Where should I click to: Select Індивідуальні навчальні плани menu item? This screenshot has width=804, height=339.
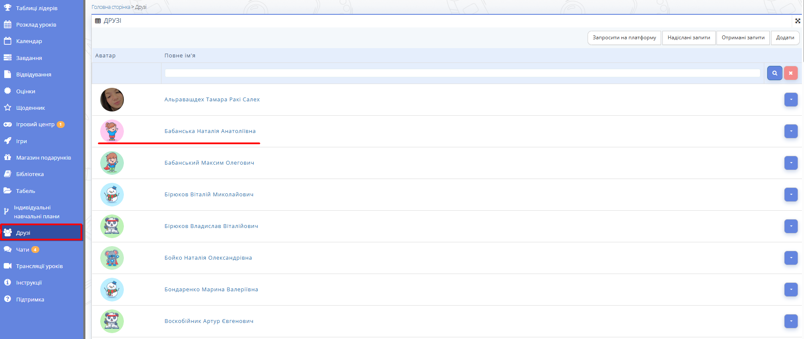point(36,212)
